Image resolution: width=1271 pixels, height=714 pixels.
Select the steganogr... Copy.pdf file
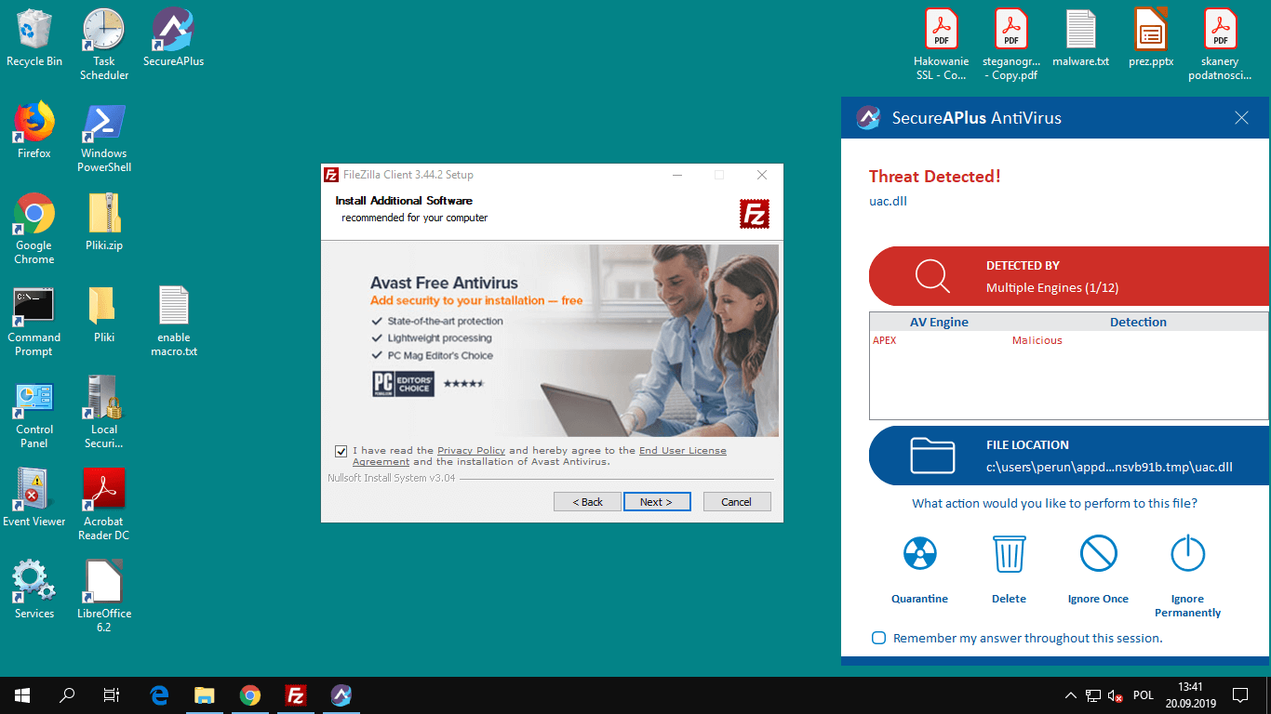pos(1011,44)
